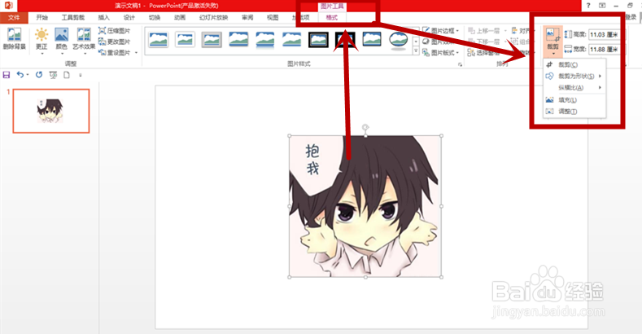
Task: Click the PowerPoint logo in title bar
Action: [8, 6]
